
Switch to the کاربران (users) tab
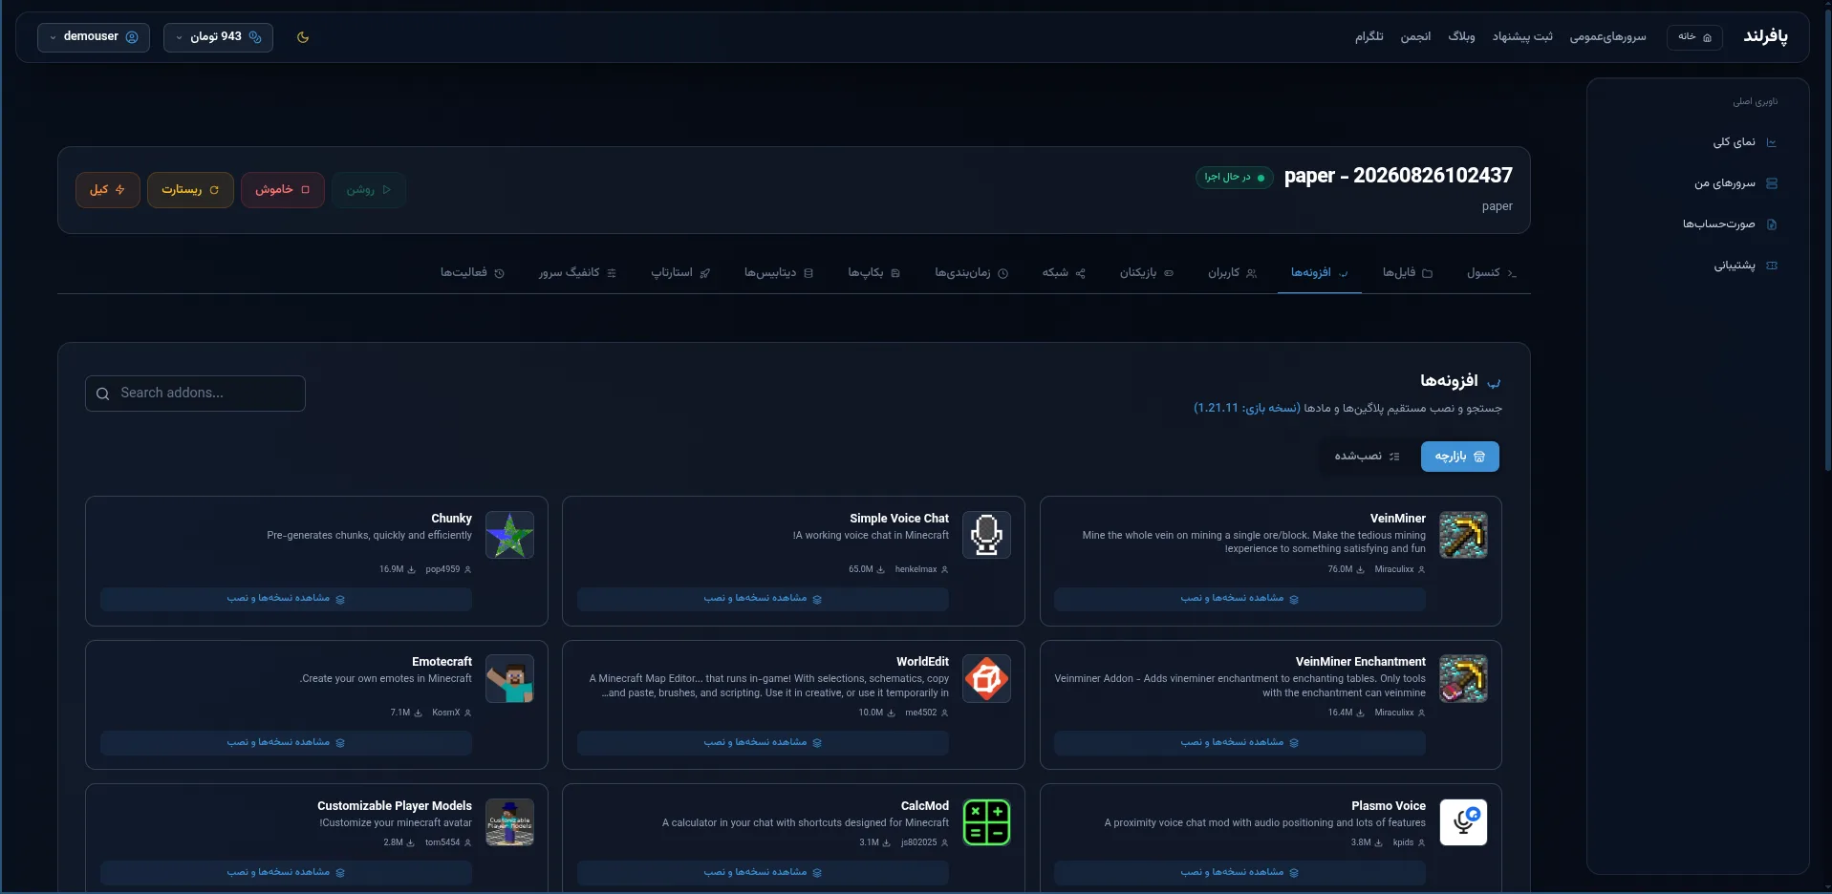pyautogui.click(x=1232, y=273)
